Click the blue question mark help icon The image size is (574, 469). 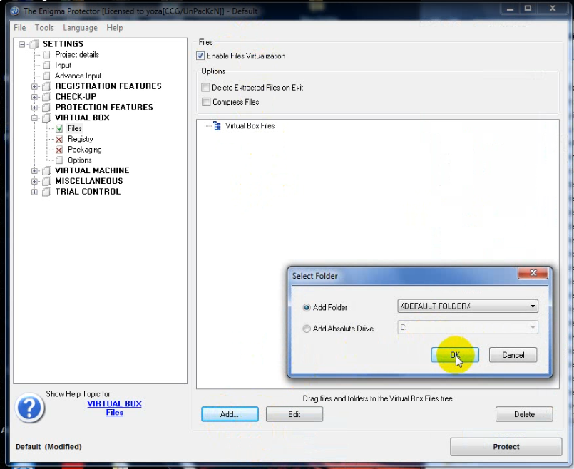(30, 408)
